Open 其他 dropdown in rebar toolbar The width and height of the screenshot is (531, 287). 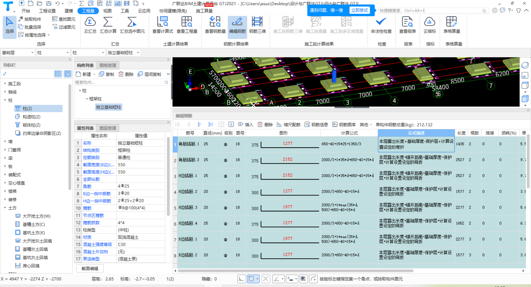366,125
